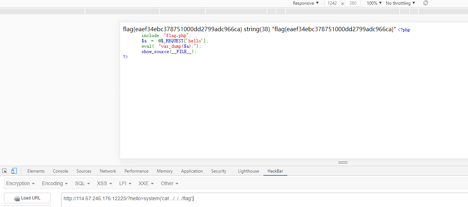Expand the SQL menu in HackBar
Screen dimensions: 468x207
pyautogui.click(x=82, y=183)
